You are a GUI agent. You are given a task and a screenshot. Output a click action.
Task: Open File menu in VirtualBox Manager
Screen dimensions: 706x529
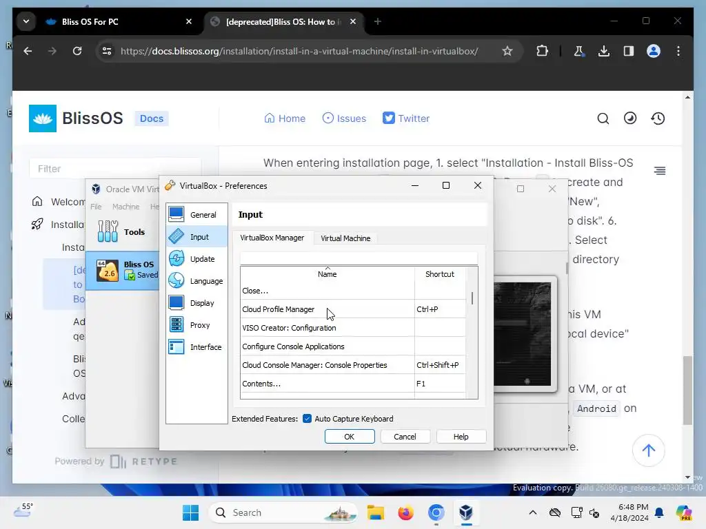pos(96,207)
